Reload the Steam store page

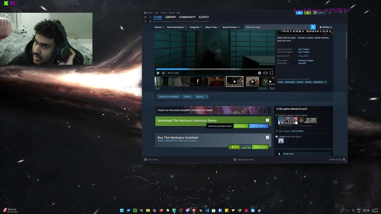pos(146,21)
